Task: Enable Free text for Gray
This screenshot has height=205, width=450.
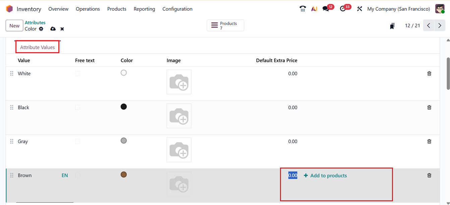Action: click(x=77, y=141)
